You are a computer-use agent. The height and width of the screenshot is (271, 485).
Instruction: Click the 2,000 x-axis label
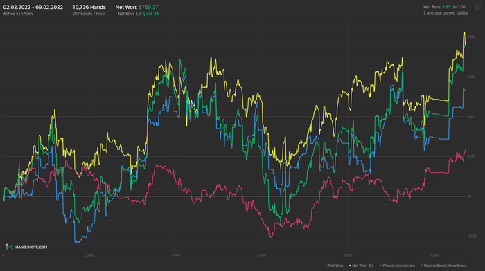point(89,256)
